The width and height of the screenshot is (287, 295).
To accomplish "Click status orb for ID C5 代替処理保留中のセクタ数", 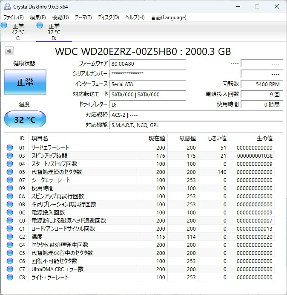I will (10, 253).
